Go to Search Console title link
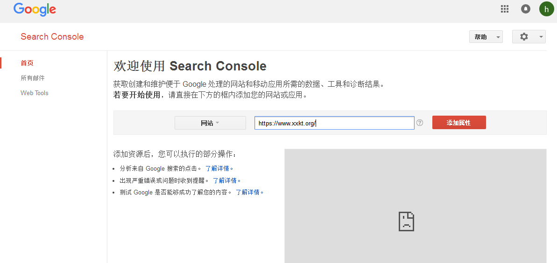 point(52,36)
